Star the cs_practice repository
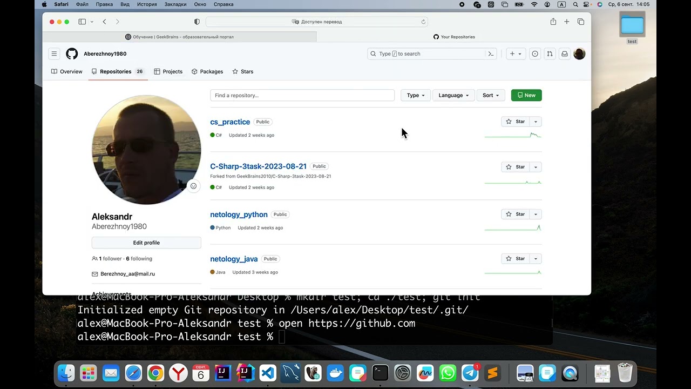 515,122
